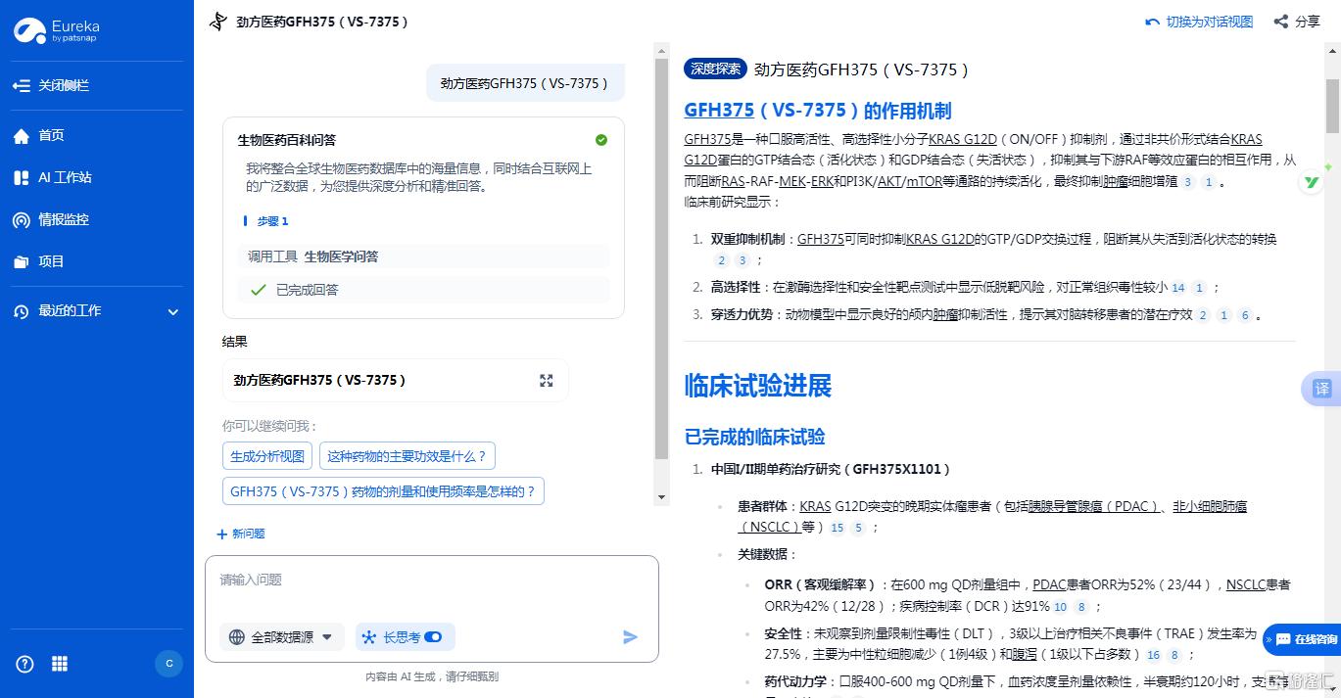The width and height of the screenshot is (1341, 698).
Task: Expand the 劲方医药GFH375 result card fullscreen
Action: [546, 380]
